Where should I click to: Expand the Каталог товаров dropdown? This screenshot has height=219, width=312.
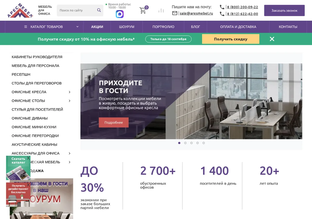[x=51, y=27]
